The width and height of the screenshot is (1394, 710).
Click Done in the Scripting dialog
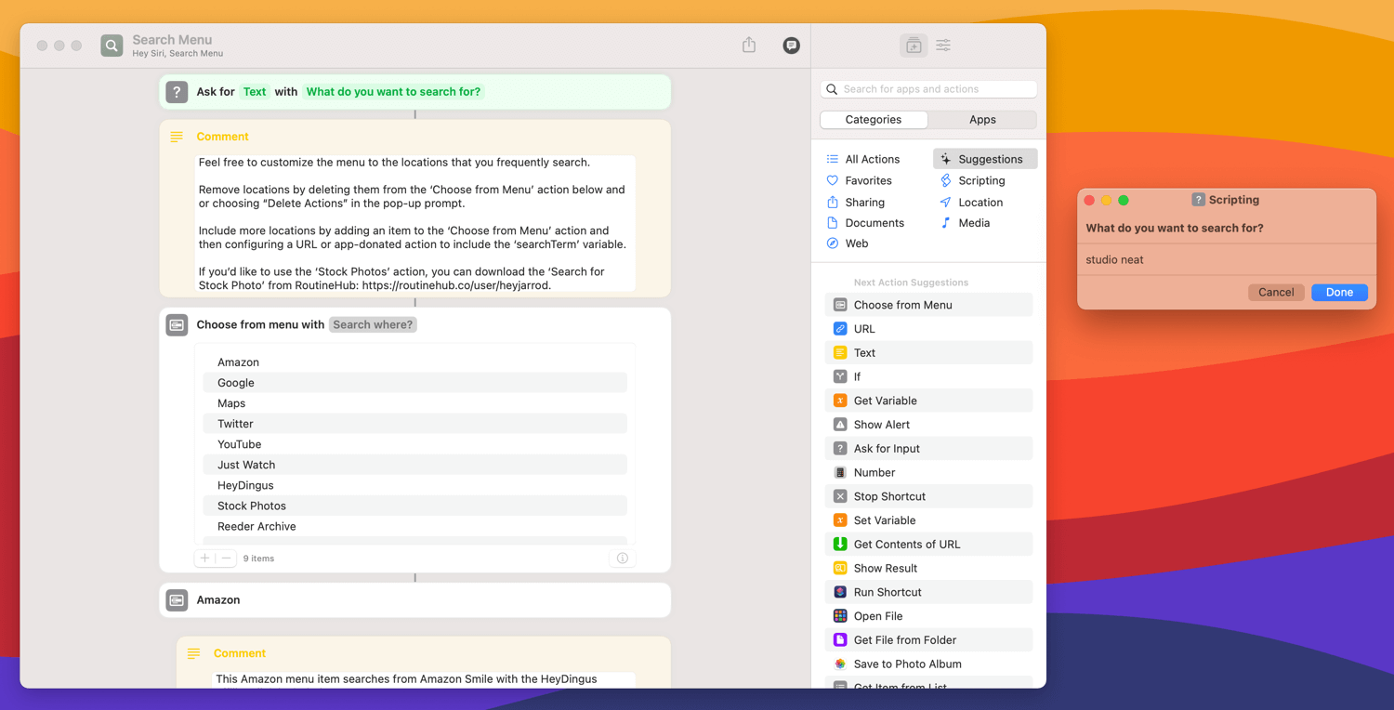(1339, 292)
